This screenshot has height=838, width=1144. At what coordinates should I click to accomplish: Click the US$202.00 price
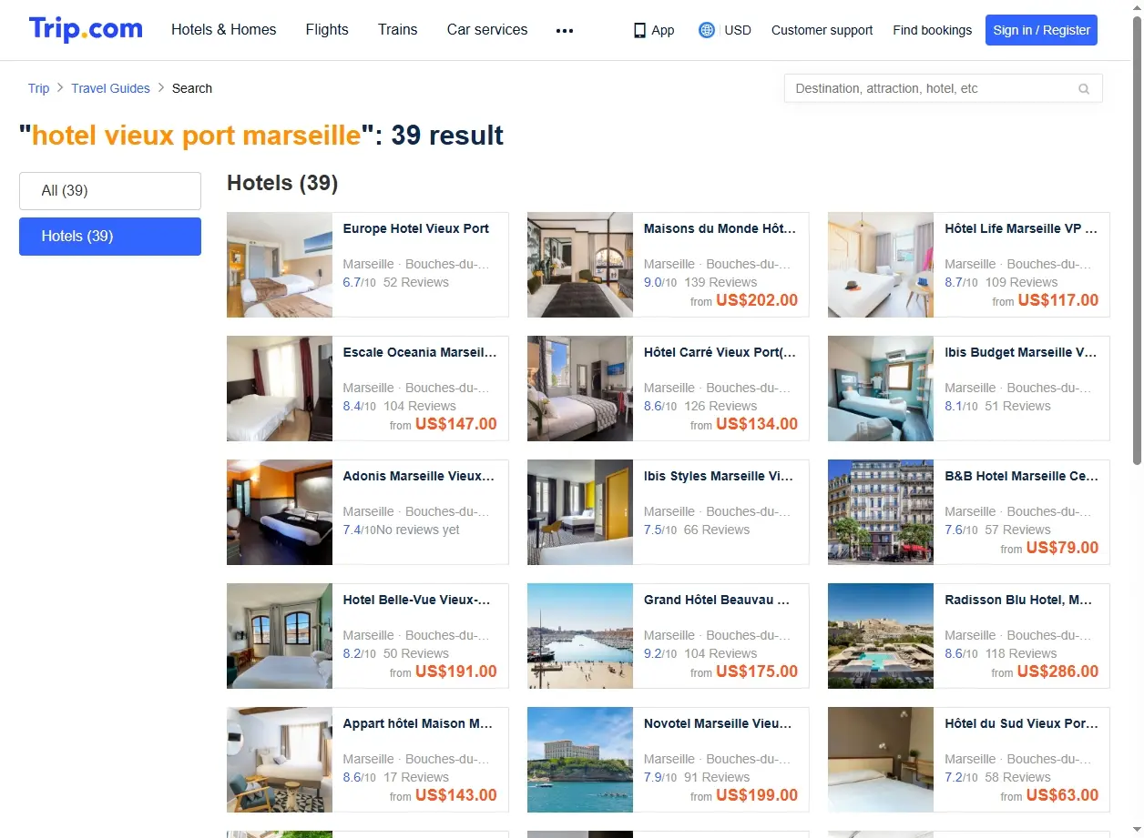(x=757, y=300)
